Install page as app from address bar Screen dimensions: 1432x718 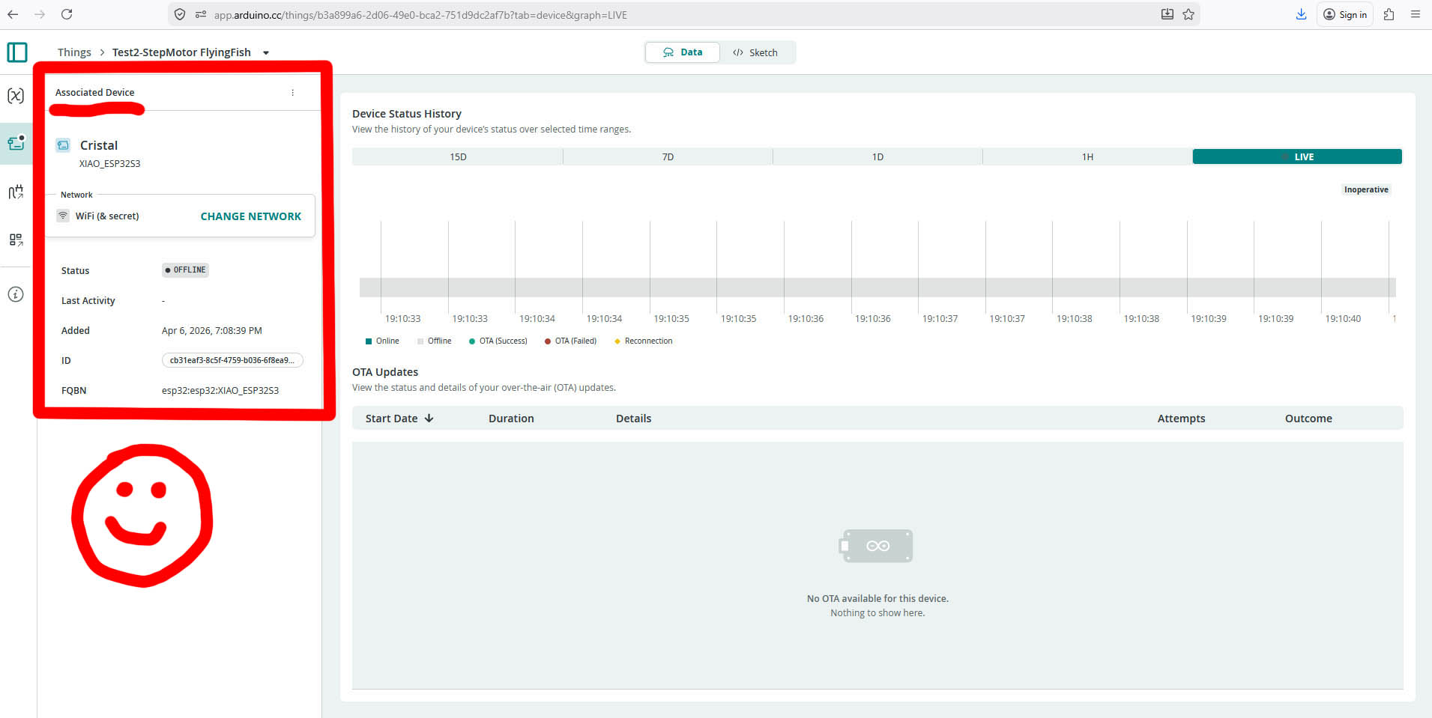point(1167,14)
